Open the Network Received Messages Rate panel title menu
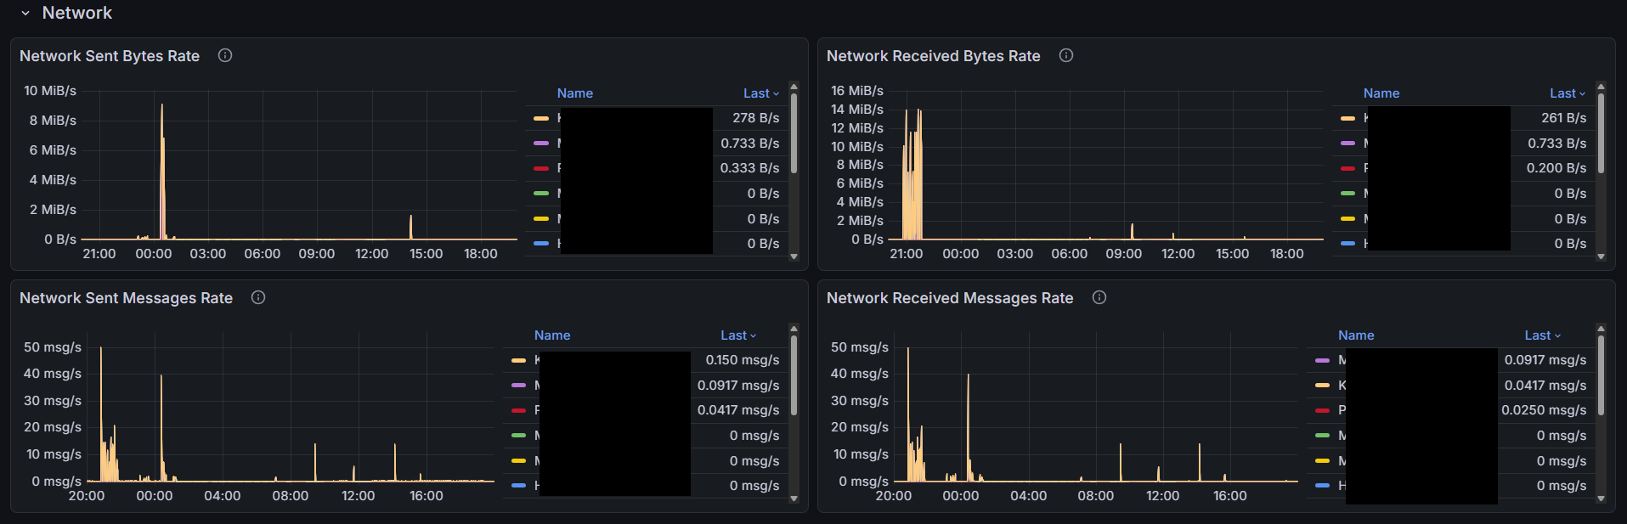Image resolution: width=1627 pixels, height=524 pixels. [x=950, y=298]
